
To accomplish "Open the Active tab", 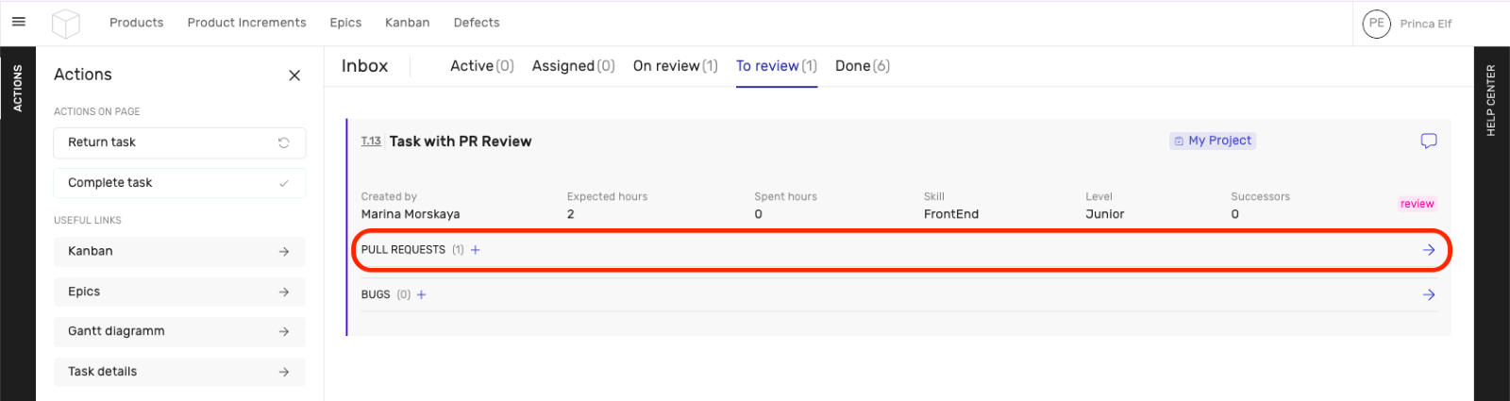I will coord(481,66).
